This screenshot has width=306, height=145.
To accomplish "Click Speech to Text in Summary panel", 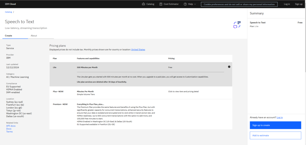I will 258,23.
